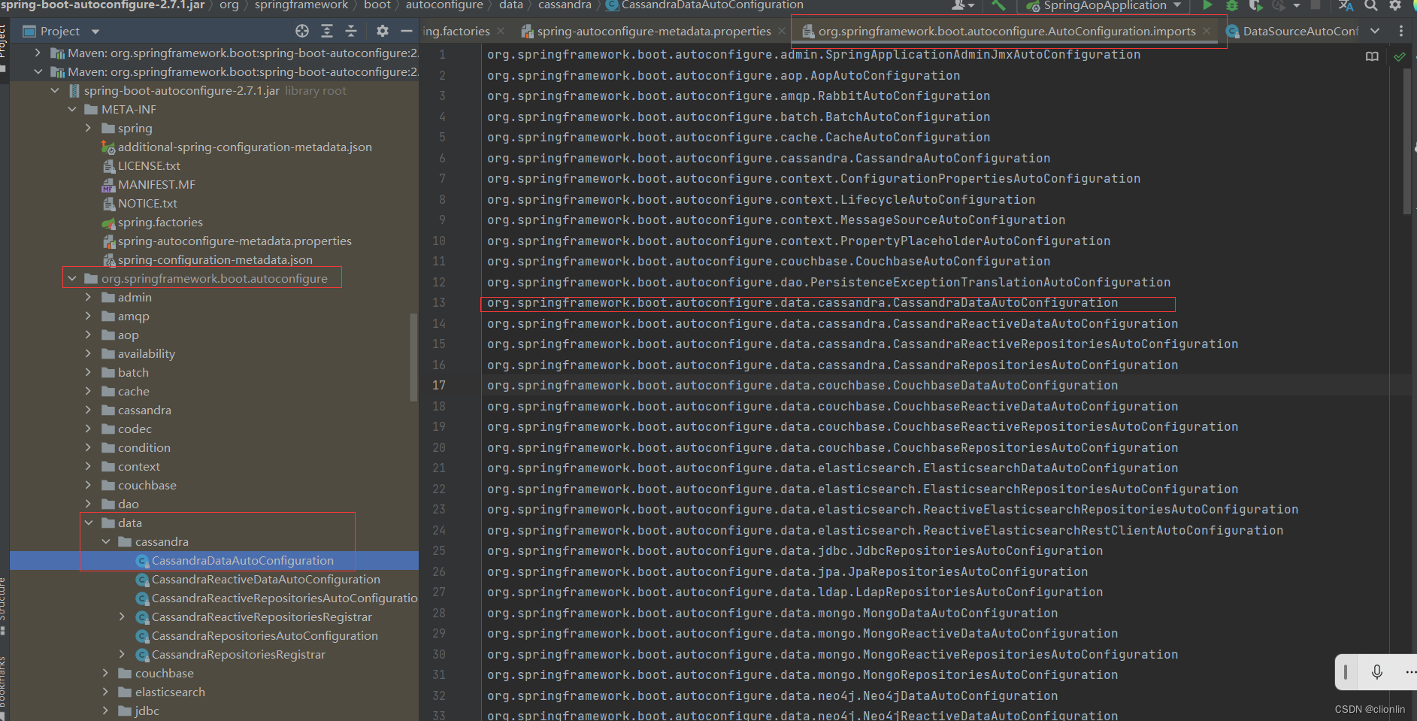Screen dimensions: 1417x721
Task: Switch to the spring.factories tab
Action: click(456, 31)
